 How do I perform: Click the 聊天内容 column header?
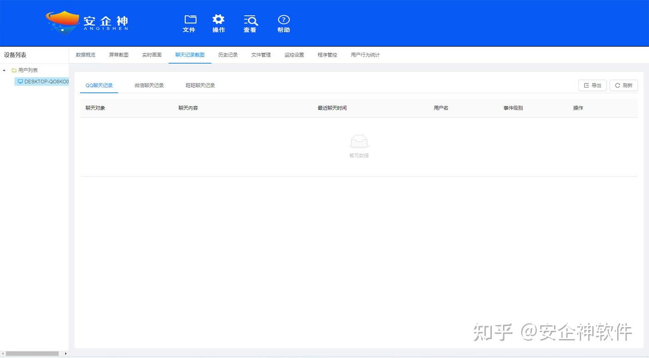point(188,108)
